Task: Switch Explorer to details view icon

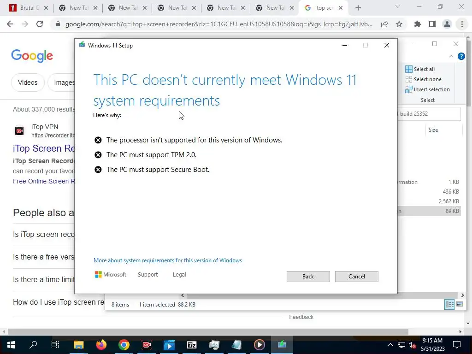Action: (449, 304)
